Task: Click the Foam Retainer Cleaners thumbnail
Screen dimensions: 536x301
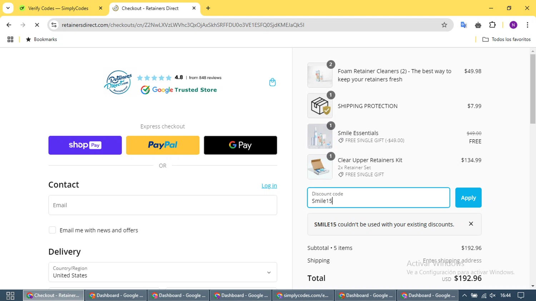Action: [320, 75]
